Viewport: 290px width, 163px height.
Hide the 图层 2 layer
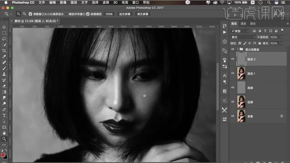click(x=233, y=59)
